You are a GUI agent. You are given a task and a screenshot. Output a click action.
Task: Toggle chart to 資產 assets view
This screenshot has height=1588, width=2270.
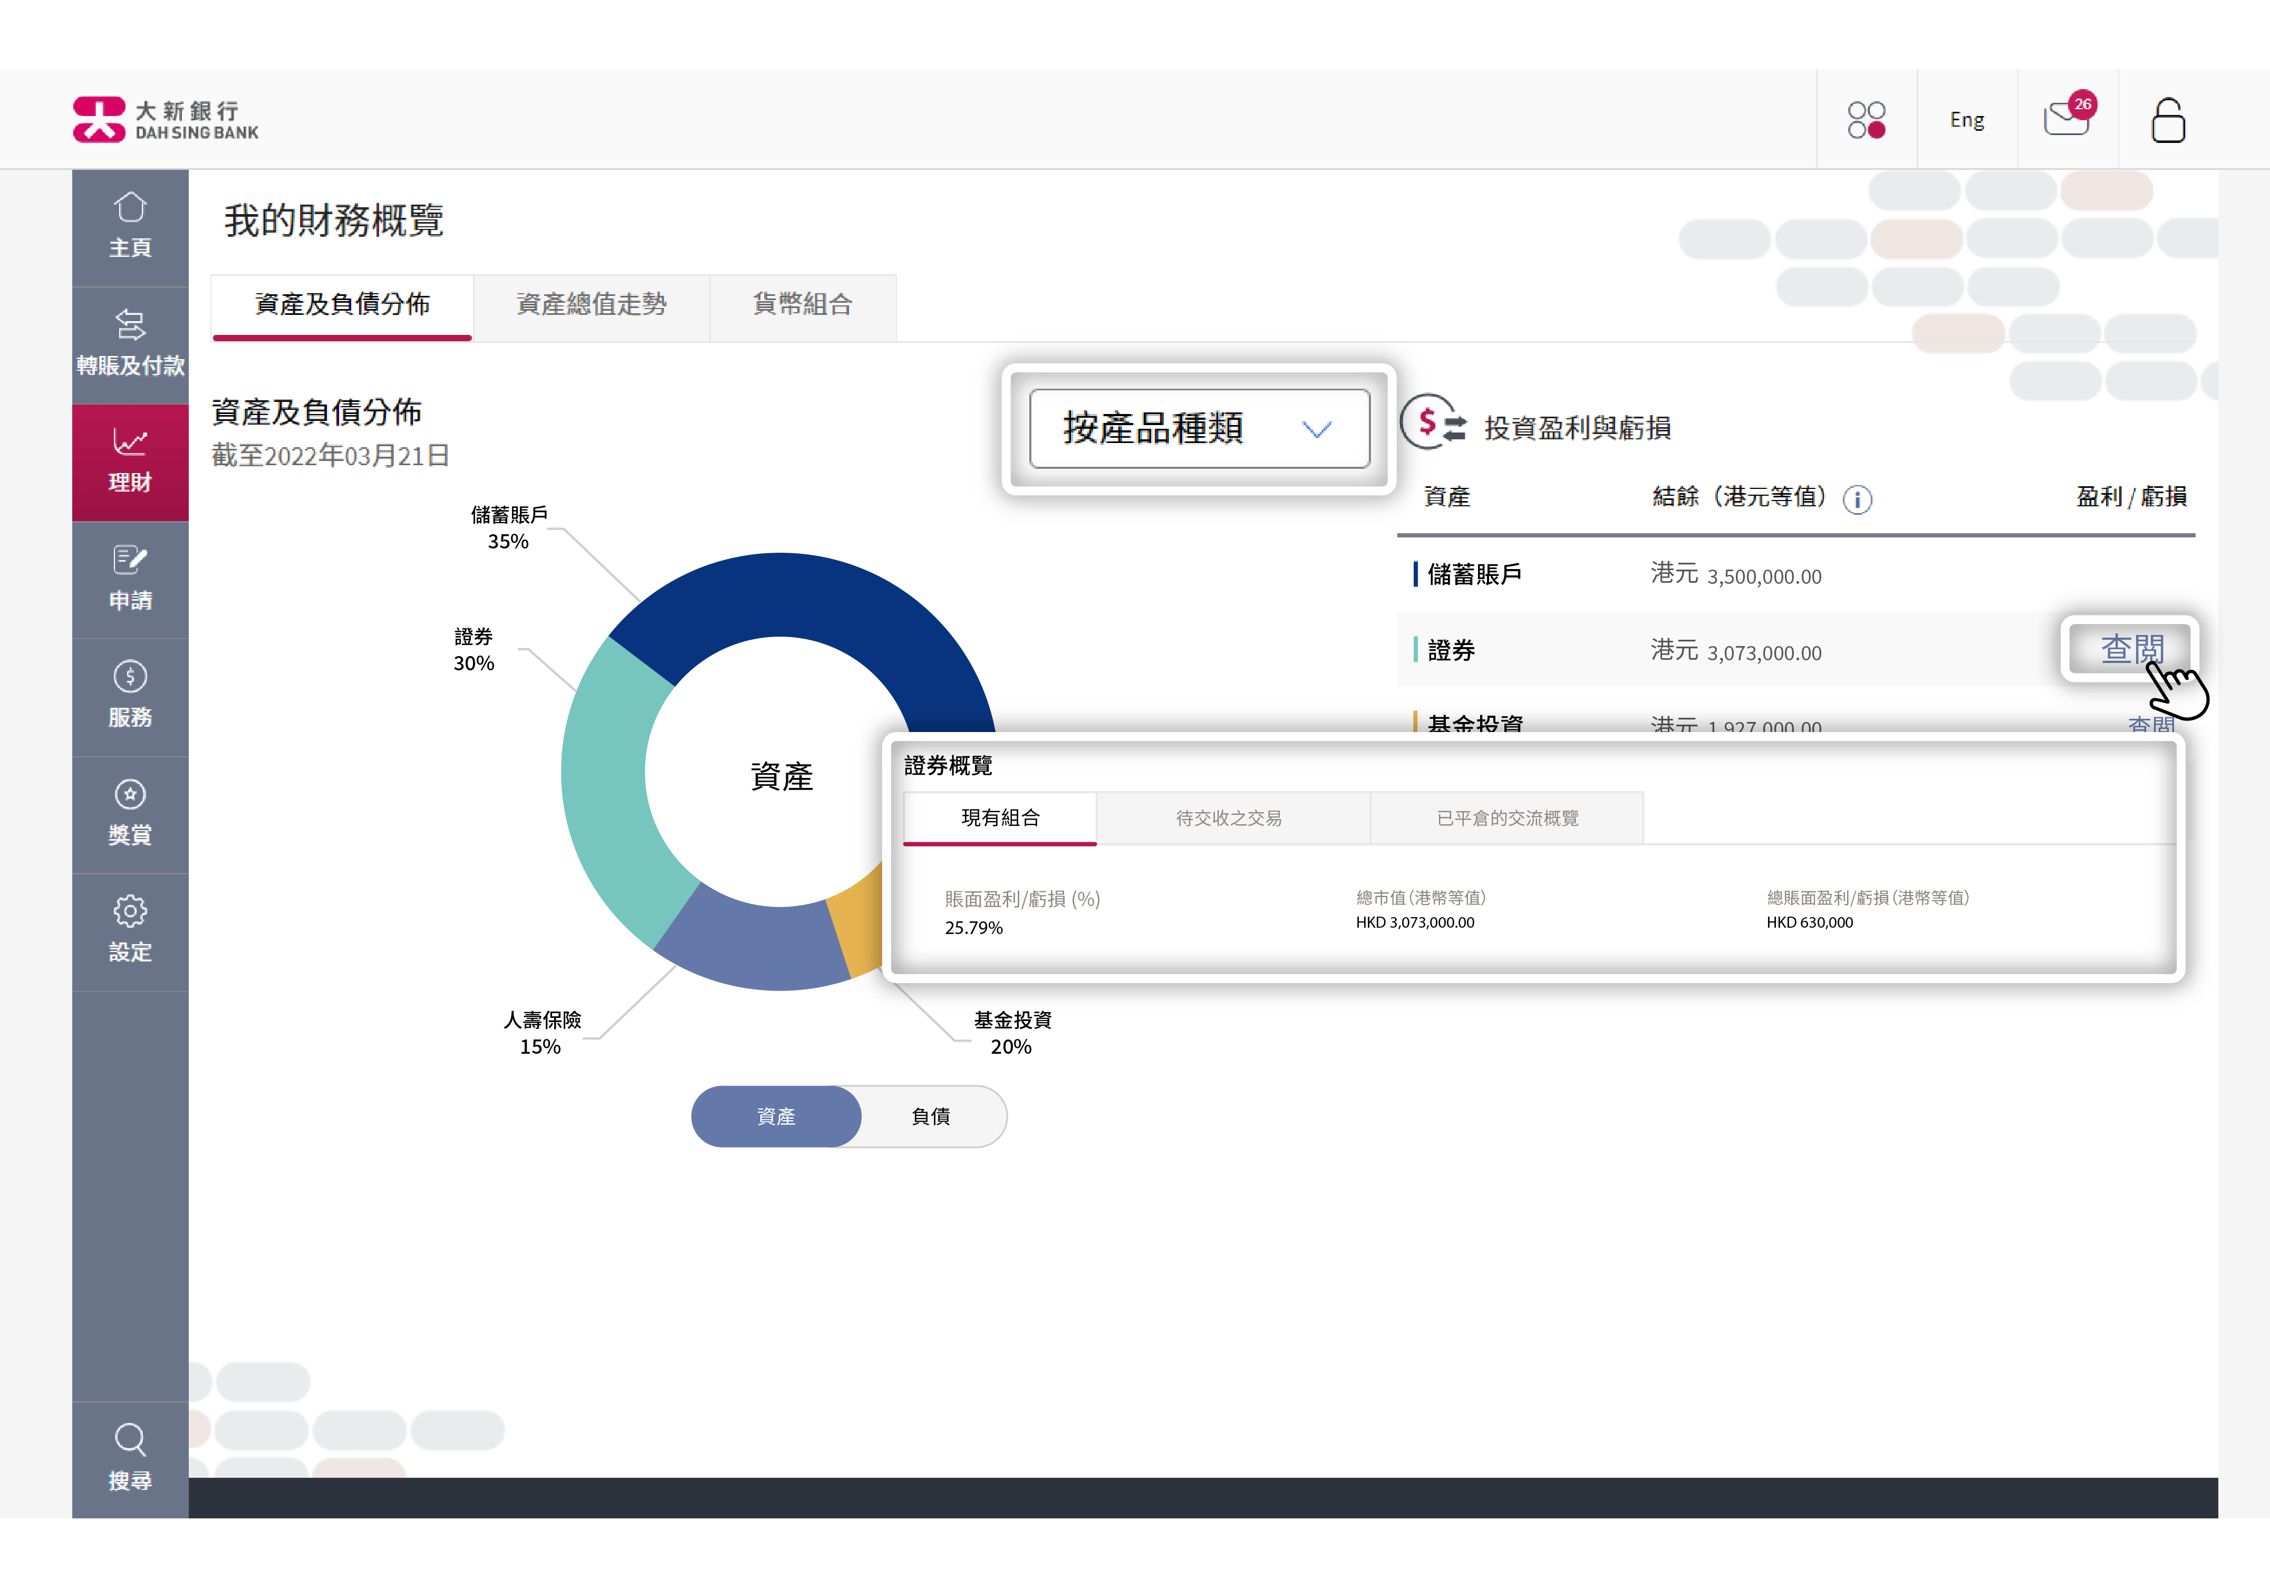tap(776, 1117)
